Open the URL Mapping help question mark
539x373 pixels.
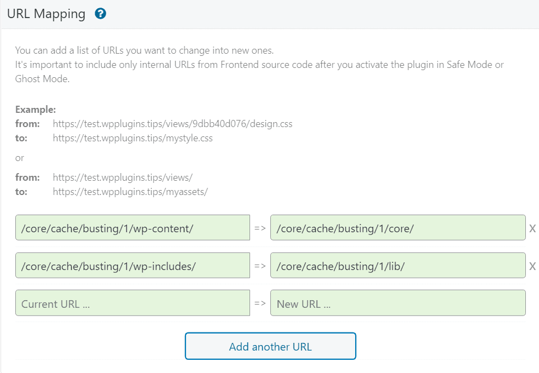[100, 14]
